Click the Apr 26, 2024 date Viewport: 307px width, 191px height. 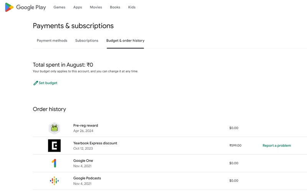(x=83, y=131)
